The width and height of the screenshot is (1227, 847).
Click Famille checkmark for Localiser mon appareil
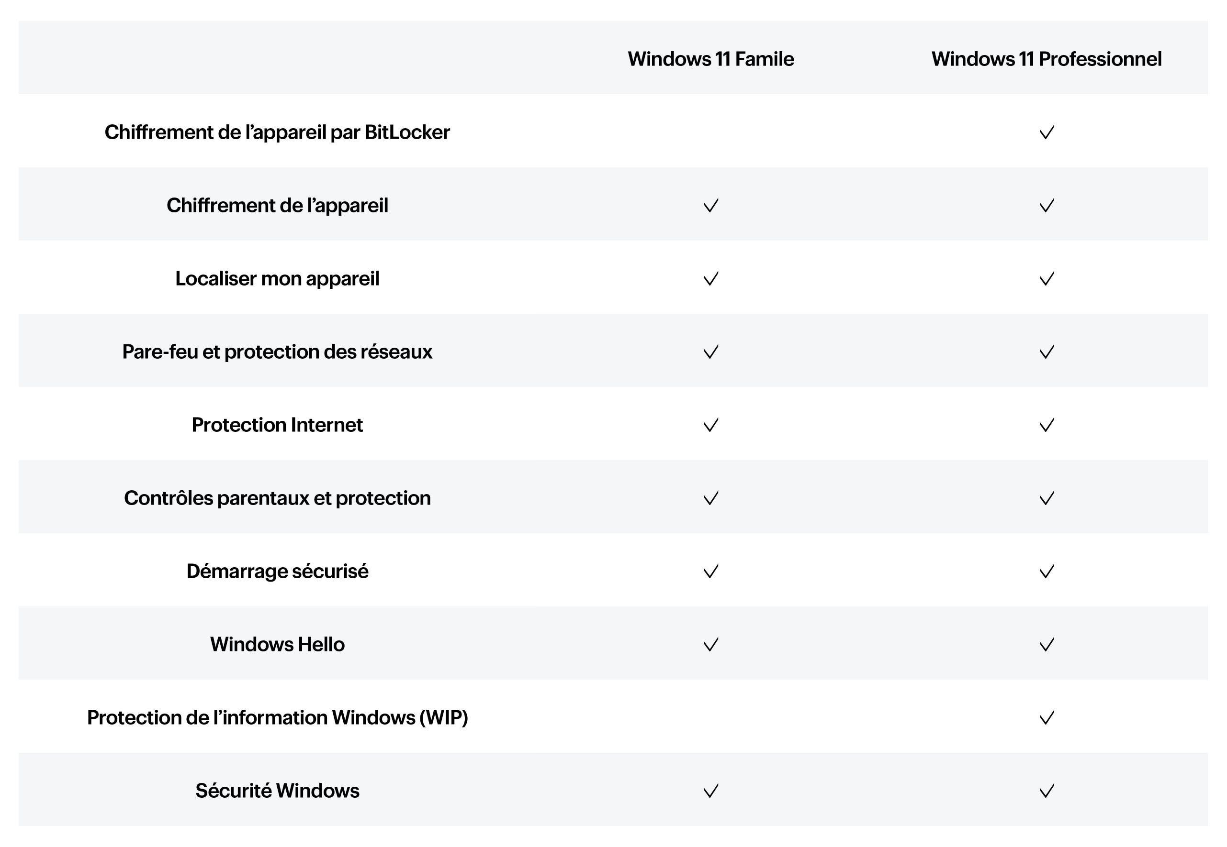[711, 279]
